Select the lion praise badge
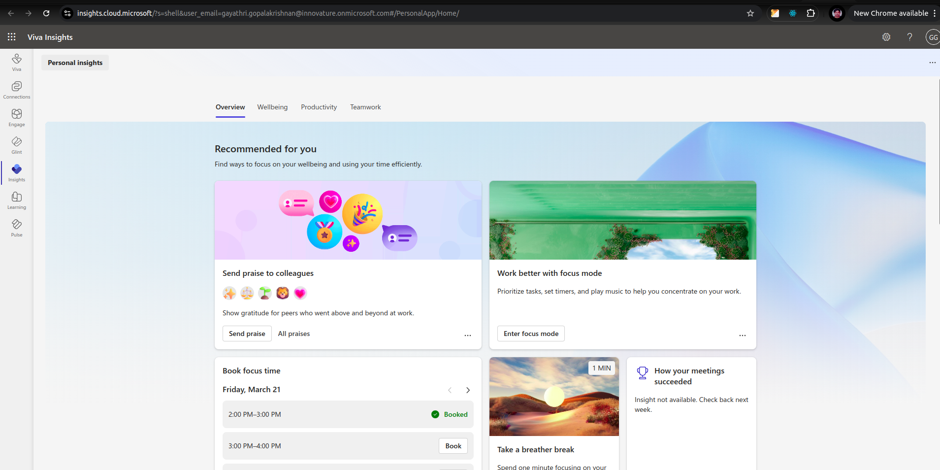The width and height of the screenshot is (940, 470). pos(283,293)
